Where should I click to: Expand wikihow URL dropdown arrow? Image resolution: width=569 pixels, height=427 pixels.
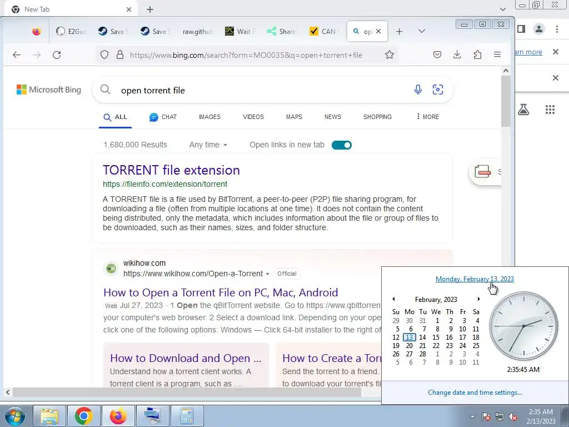[x=267, y=274]
